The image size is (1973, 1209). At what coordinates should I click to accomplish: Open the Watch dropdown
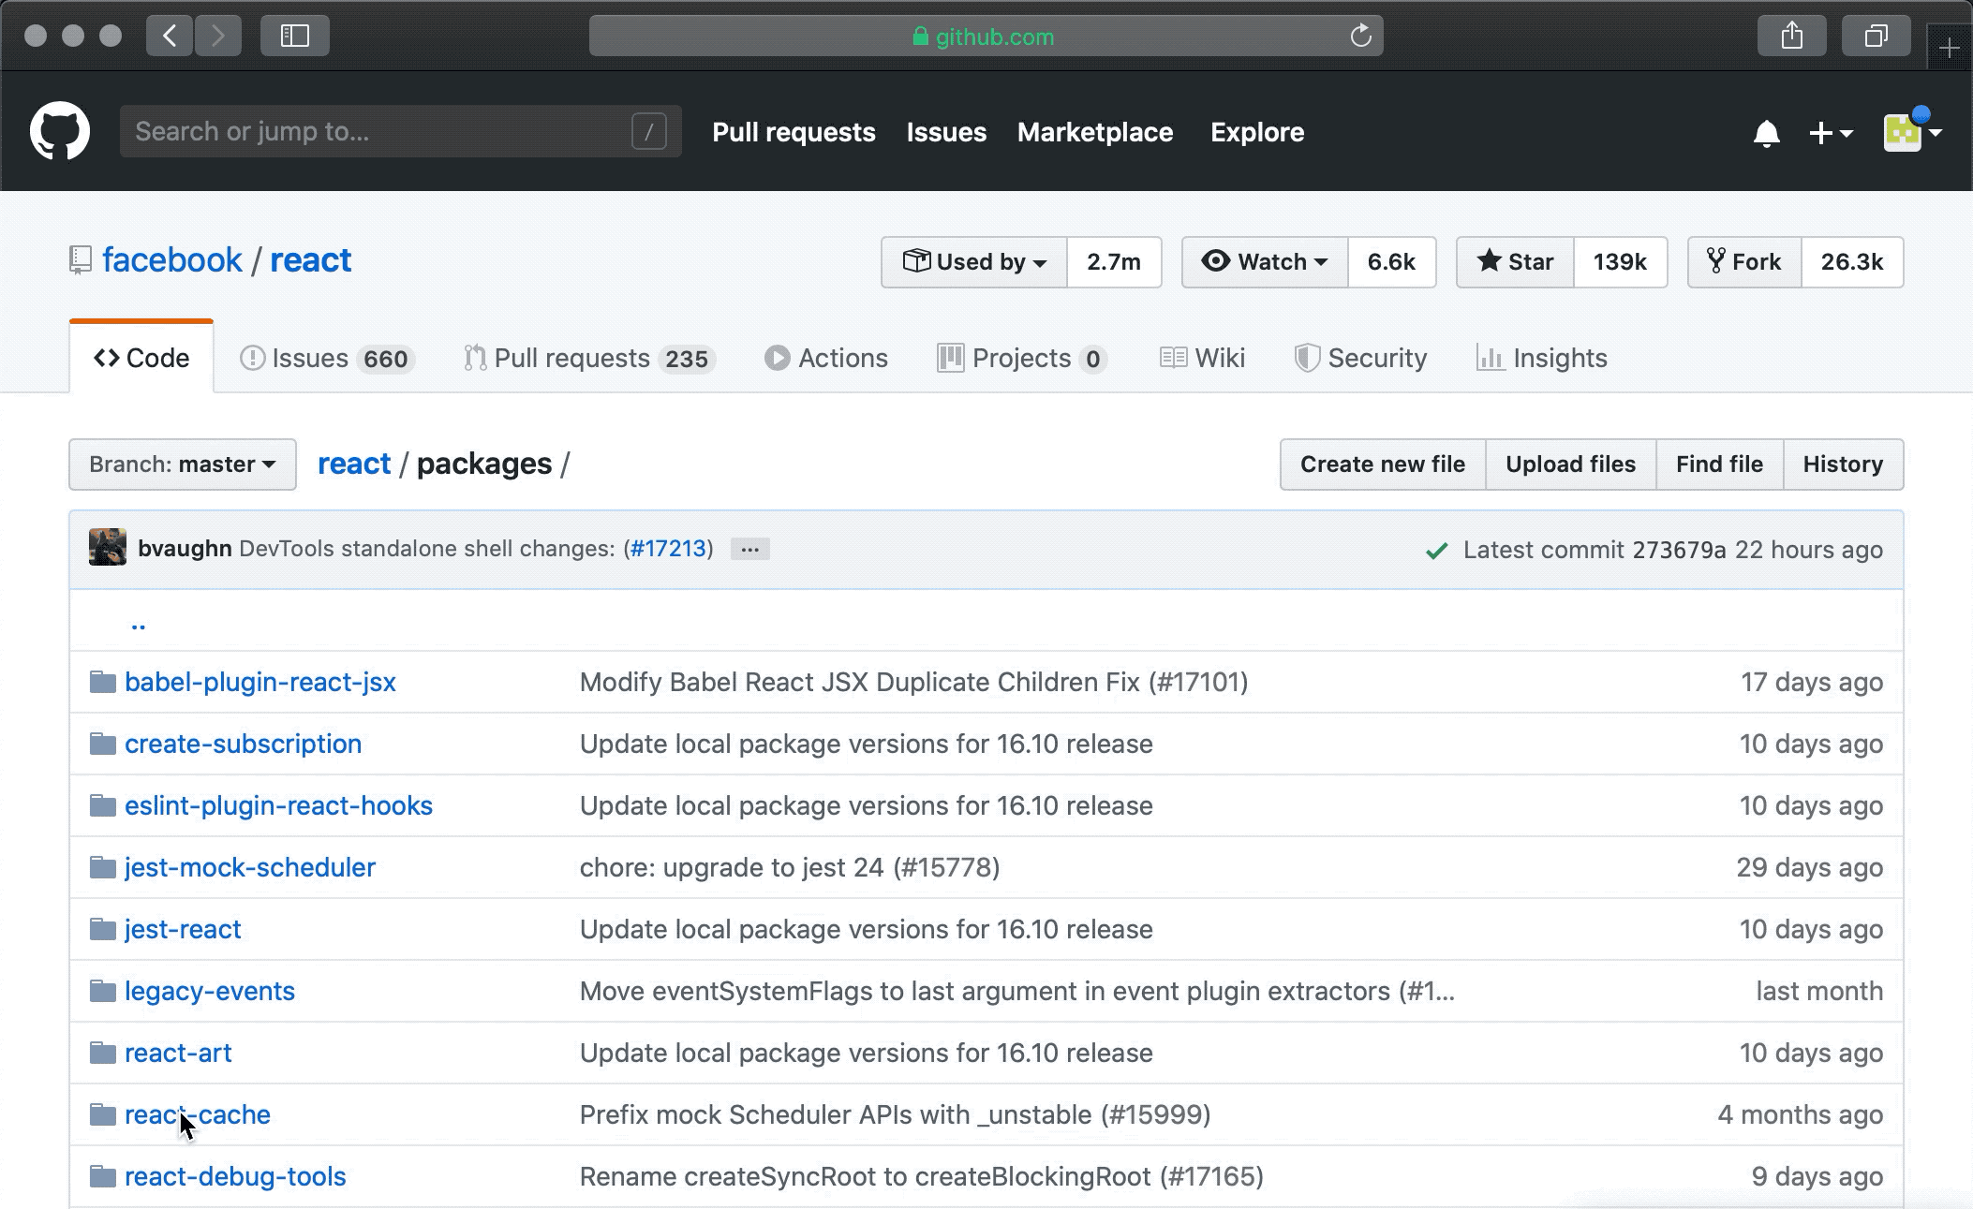[x=1265, y=262]
